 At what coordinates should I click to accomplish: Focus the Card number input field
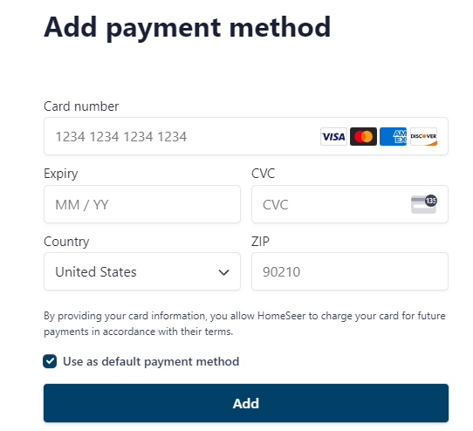(246, 136)
